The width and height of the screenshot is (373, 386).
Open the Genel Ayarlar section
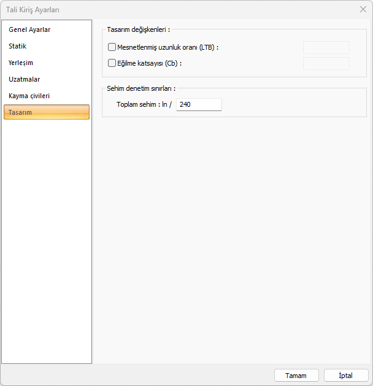(x=29, y=29)
